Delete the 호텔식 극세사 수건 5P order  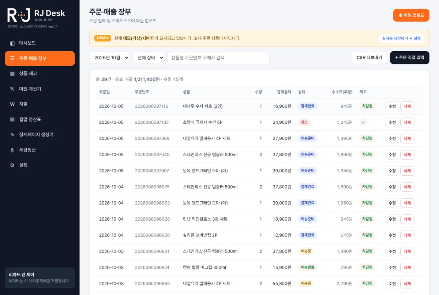(x=407, y=122)
